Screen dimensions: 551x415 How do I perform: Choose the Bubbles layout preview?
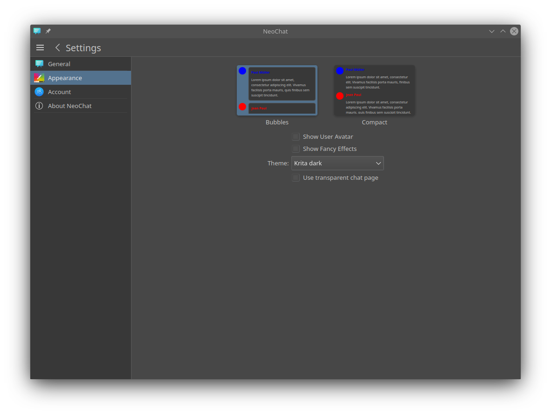[277, 90]
